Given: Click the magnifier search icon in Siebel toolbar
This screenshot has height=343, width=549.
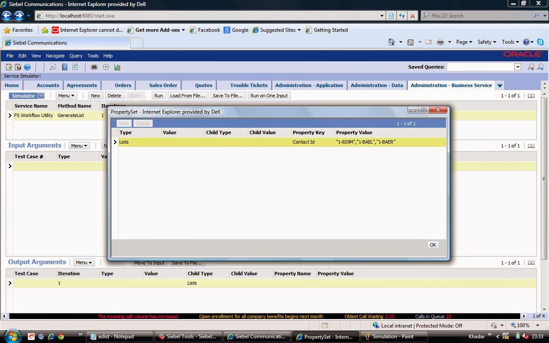Looking at the screenshot, I should coord(53,67).
